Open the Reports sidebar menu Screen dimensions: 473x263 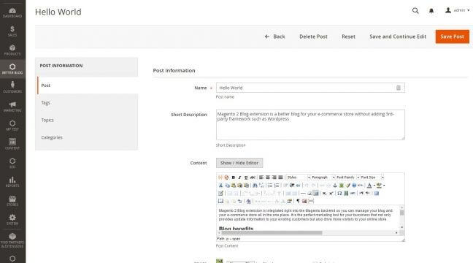click(x=12, y=182)
